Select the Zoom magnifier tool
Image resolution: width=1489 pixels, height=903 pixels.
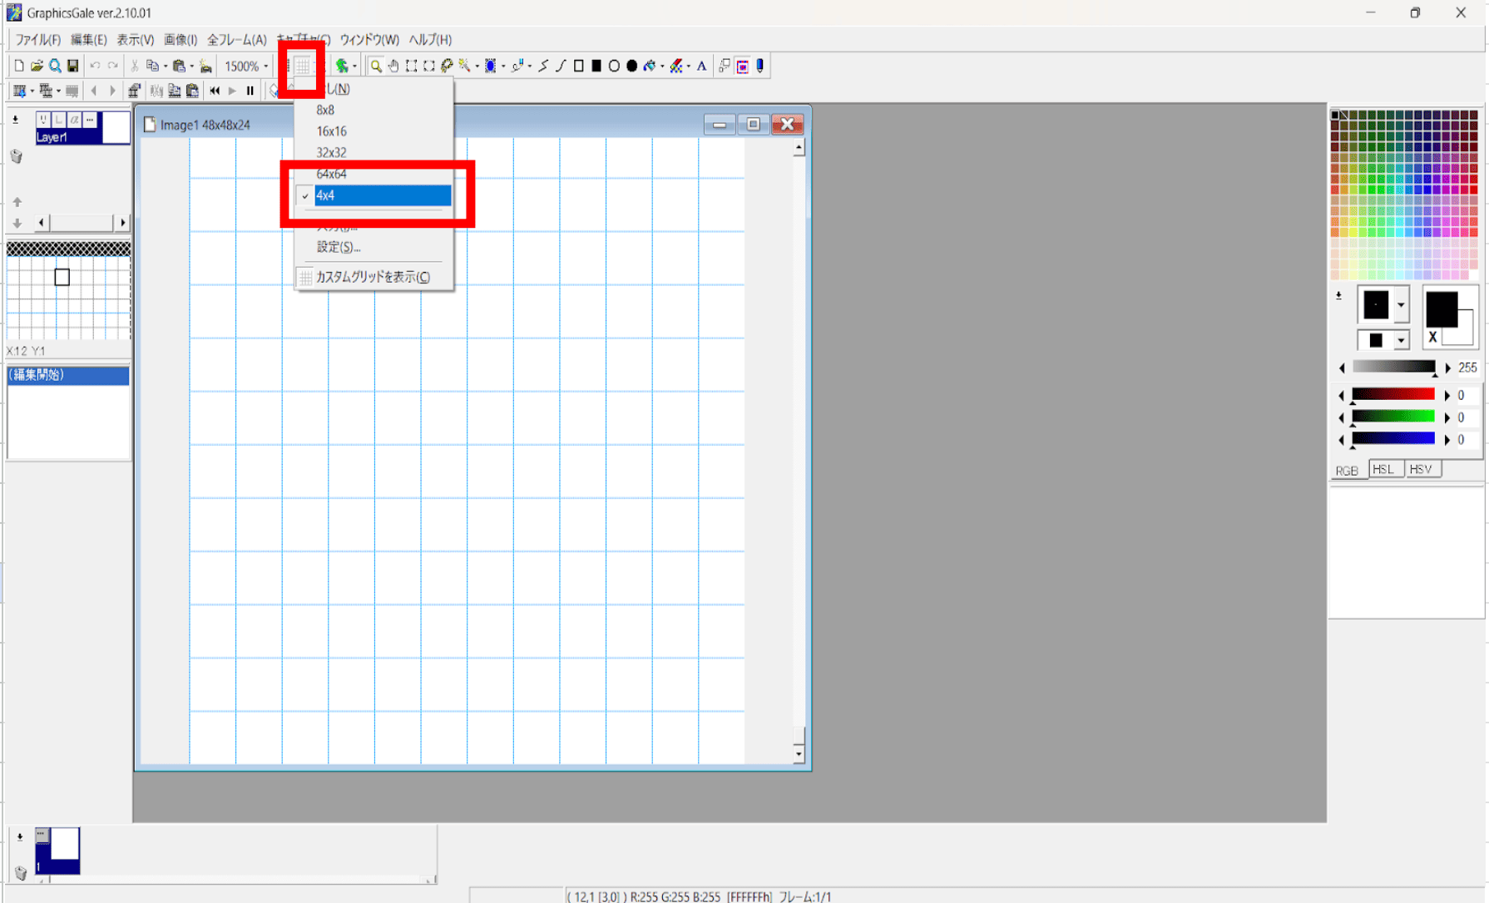click(x=376, y=67)
